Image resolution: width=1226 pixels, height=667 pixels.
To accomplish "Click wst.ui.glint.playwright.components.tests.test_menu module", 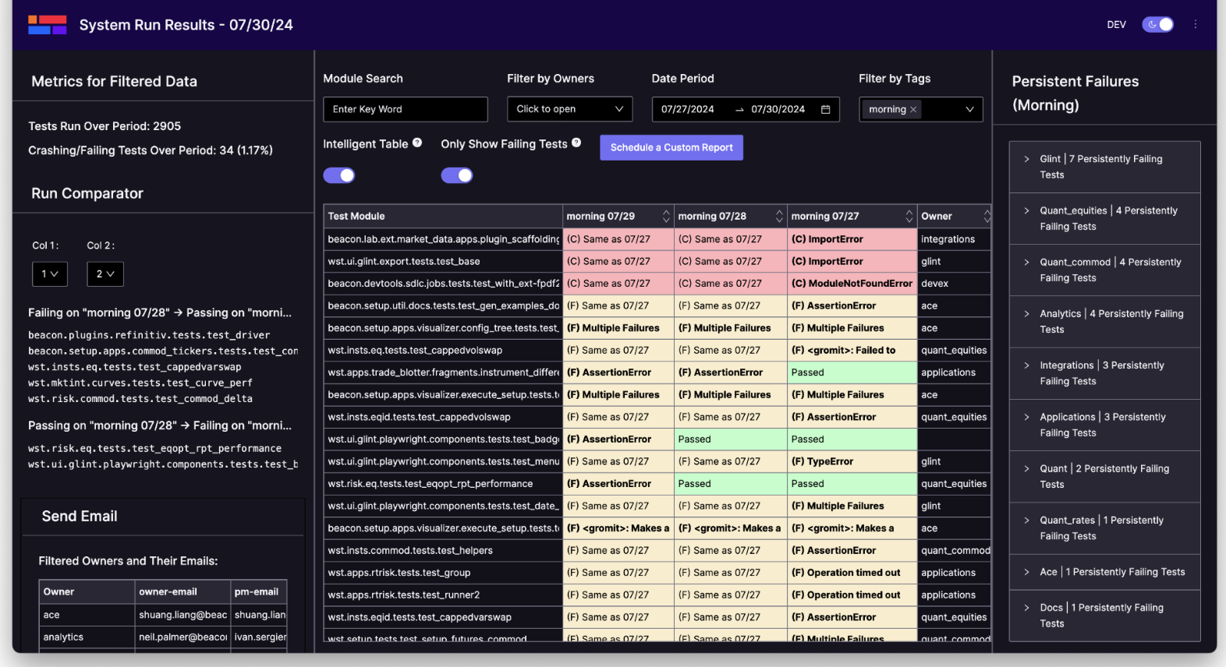I will tap(443, 461).
